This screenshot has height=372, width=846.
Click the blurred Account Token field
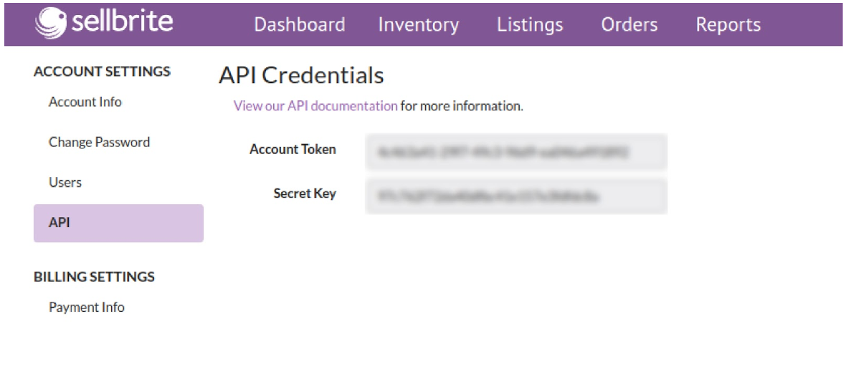coord(516,152)
